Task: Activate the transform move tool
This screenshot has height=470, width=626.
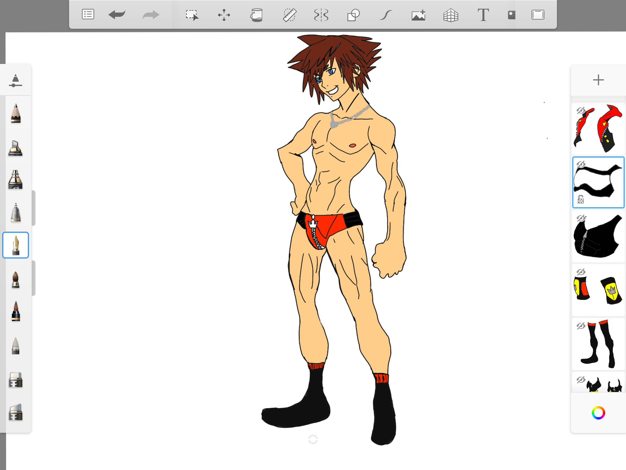Action: (x=224, y=15)
